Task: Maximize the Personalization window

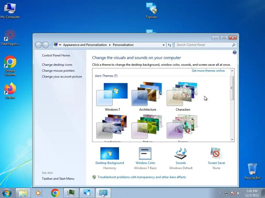Action: (224, 38)
